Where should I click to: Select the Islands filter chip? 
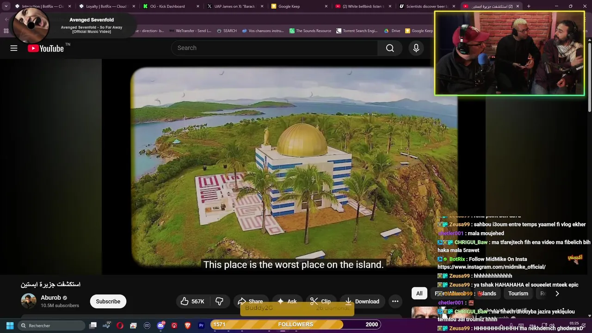(x=487, y=294)
